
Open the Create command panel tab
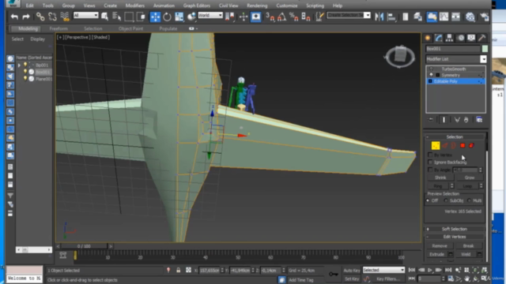428,38
